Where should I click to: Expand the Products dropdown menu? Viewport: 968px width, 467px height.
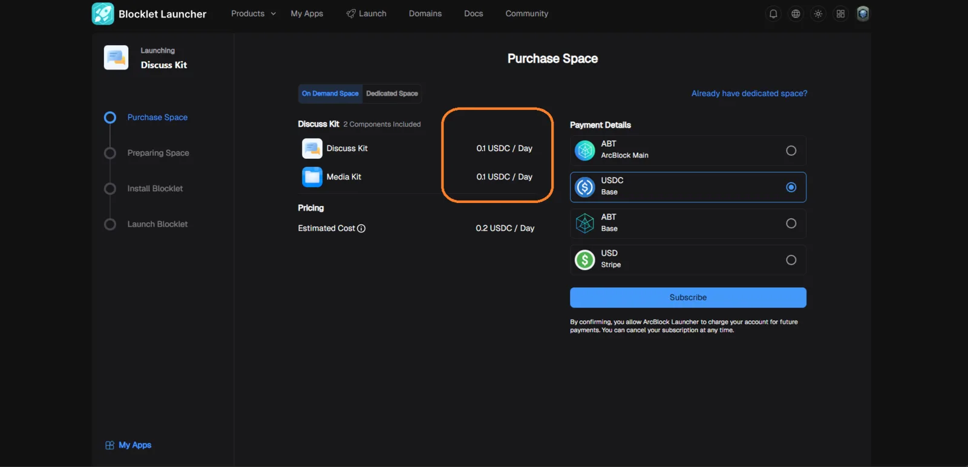(x=253, y=13)
